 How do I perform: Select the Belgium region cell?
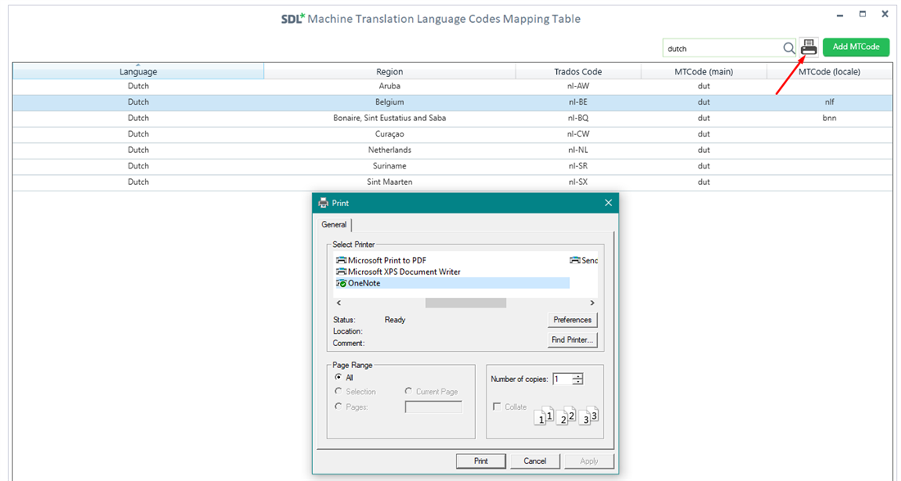(x=390, y=102)
